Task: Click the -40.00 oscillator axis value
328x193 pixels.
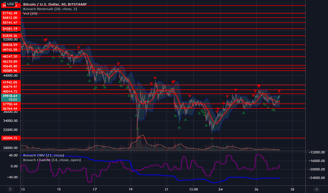Action: click(12, 177)
